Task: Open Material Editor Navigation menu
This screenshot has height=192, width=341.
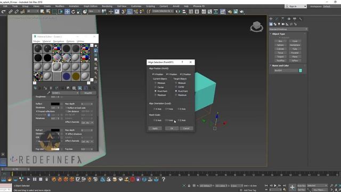Action: [59, 42]
